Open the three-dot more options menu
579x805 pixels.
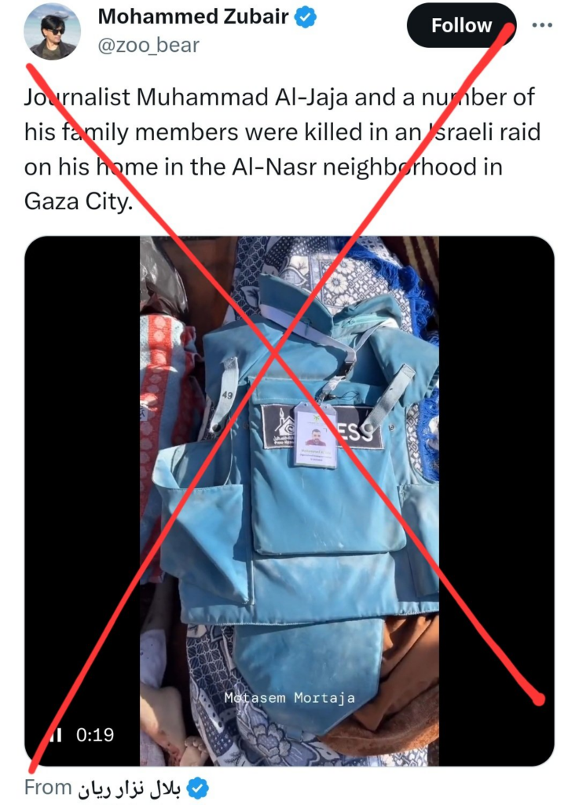point(542,24)
